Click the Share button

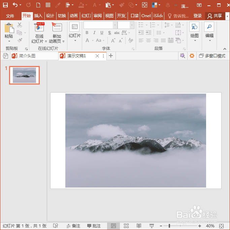point(215,16)
